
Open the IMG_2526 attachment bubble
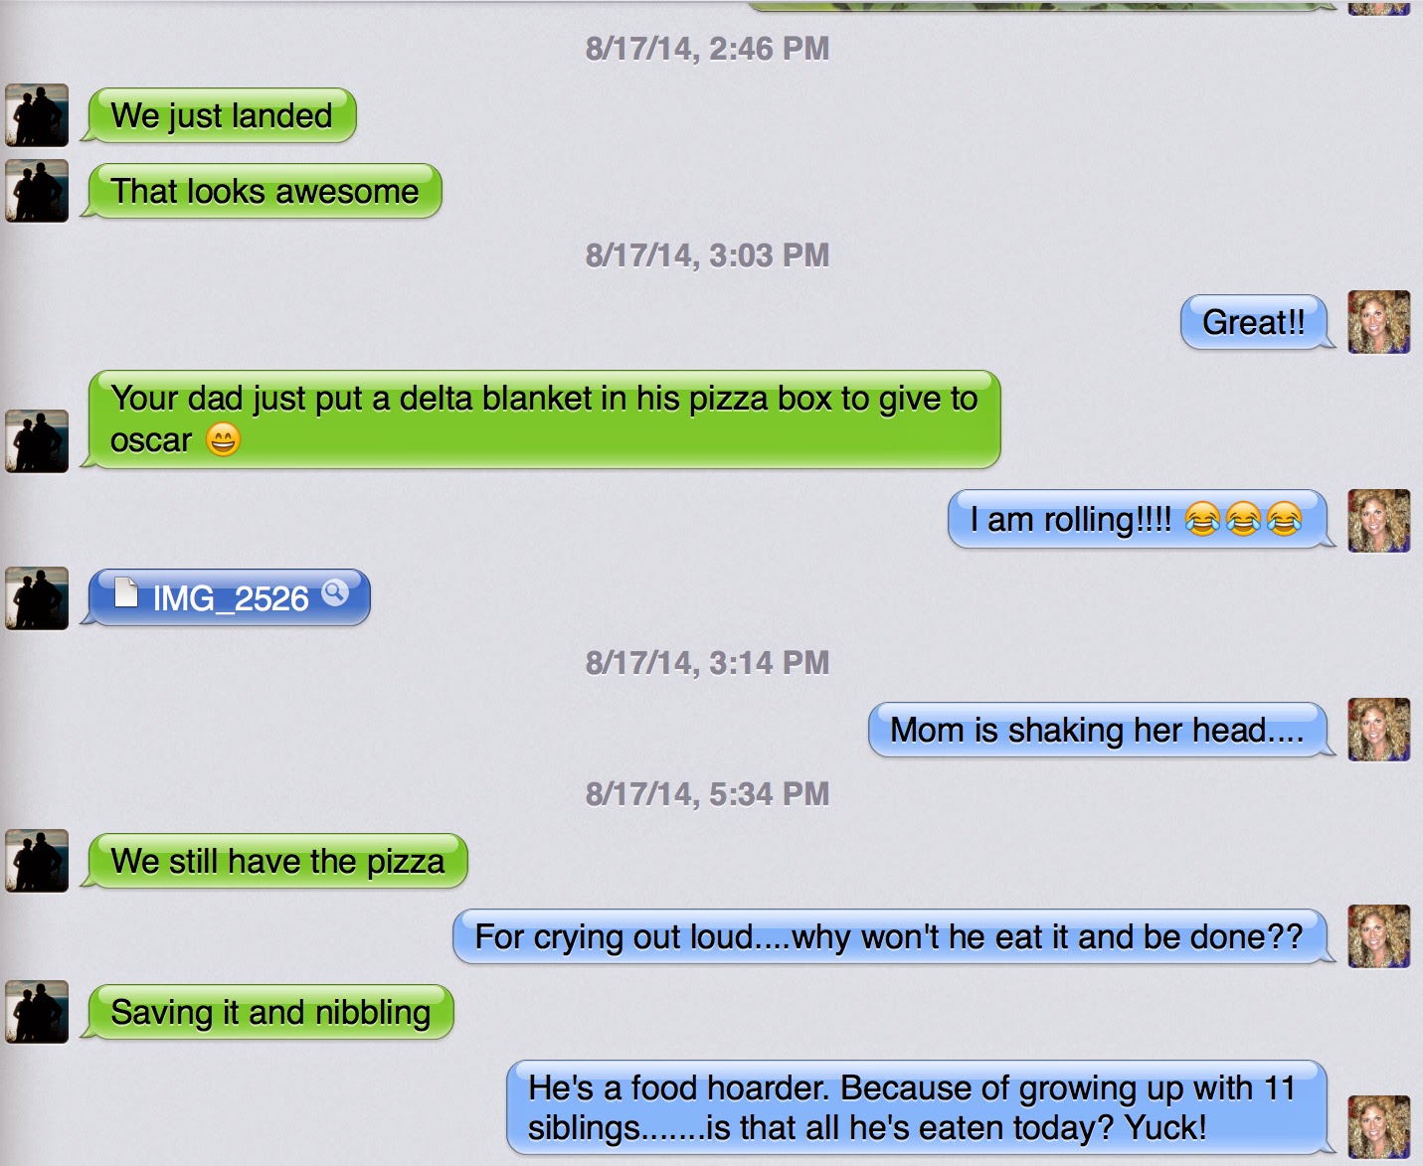click(x=229, y=597)
